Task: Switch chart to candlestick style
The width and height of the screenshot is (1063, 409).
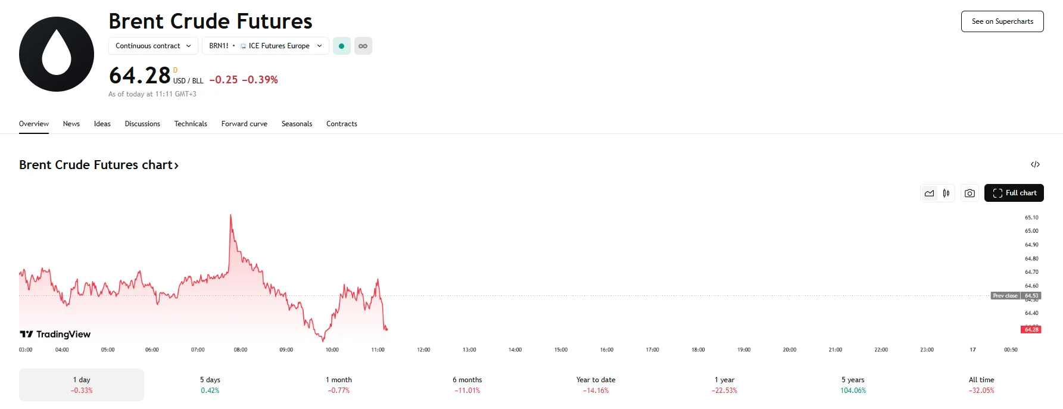Action: coord(946,193)
